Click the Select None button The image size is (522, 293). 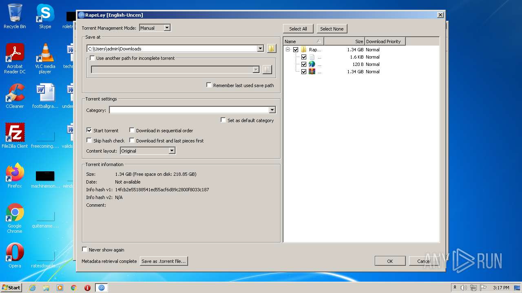click(332, 29)
